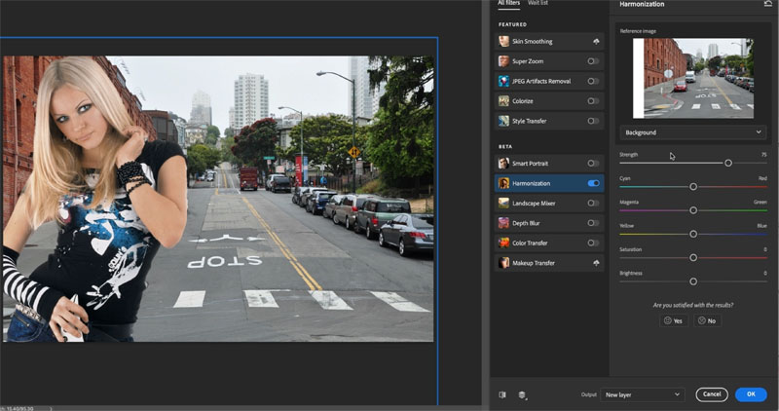Screen dimensions: 779x411
Task: Click the Strength slider handle
Action: pos(727,163)
